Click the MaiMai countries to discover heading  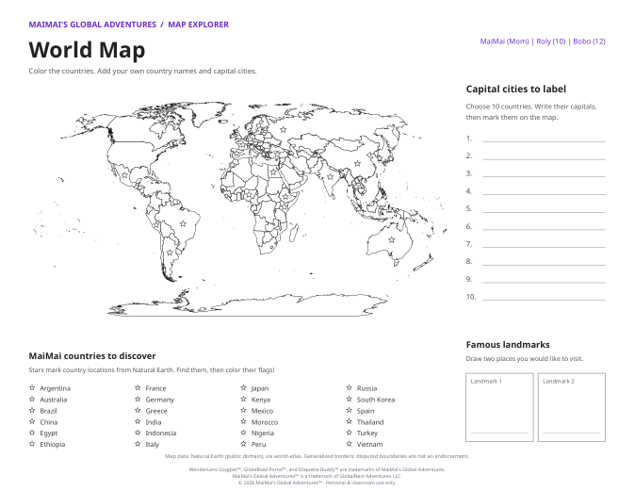click(92, 356)
